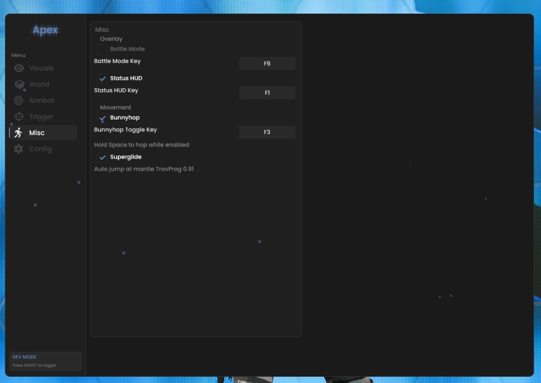This screenshot has width=541, height=383.
Task: Click the target icon beside Aimbot
Action: click(x=19, y=101)
